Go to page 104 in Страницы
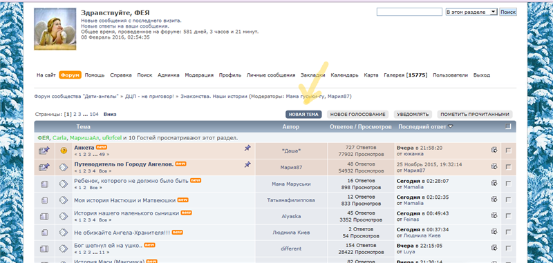 click(x=94, y=114)
